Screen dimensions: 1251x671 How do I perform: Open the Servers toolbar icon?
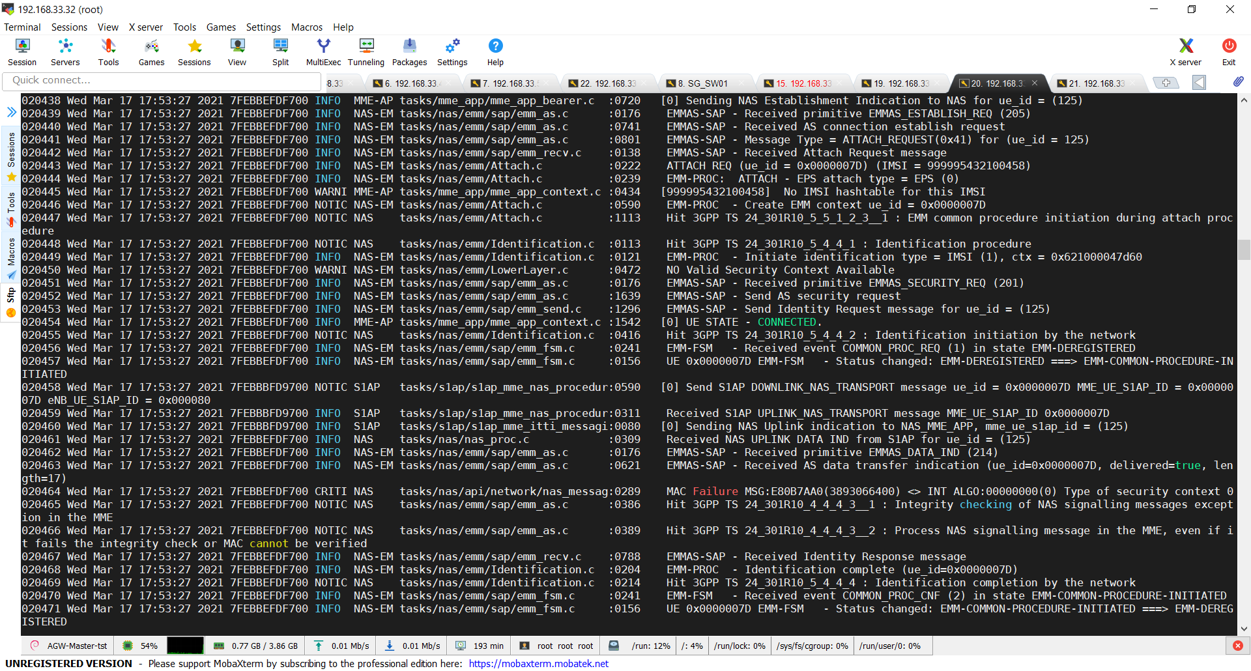point(65,51)
